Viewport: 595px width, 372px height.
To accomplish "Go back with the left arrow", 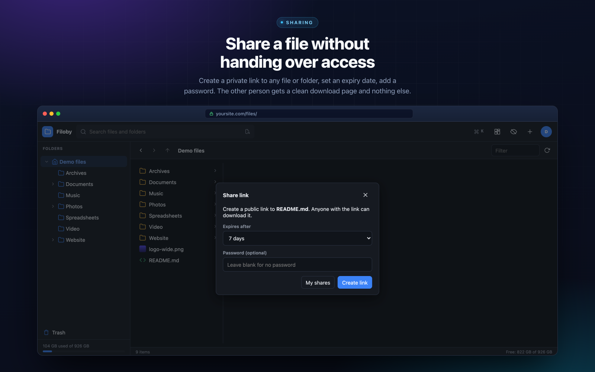I will (x=141, y=150).
